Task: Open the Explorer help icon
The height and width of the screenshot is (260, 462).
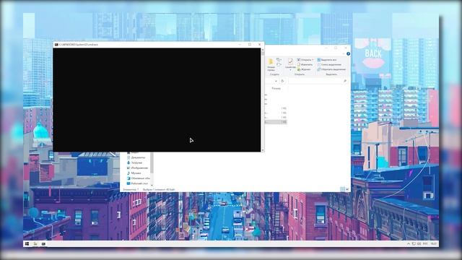Action: click(348, 53)
